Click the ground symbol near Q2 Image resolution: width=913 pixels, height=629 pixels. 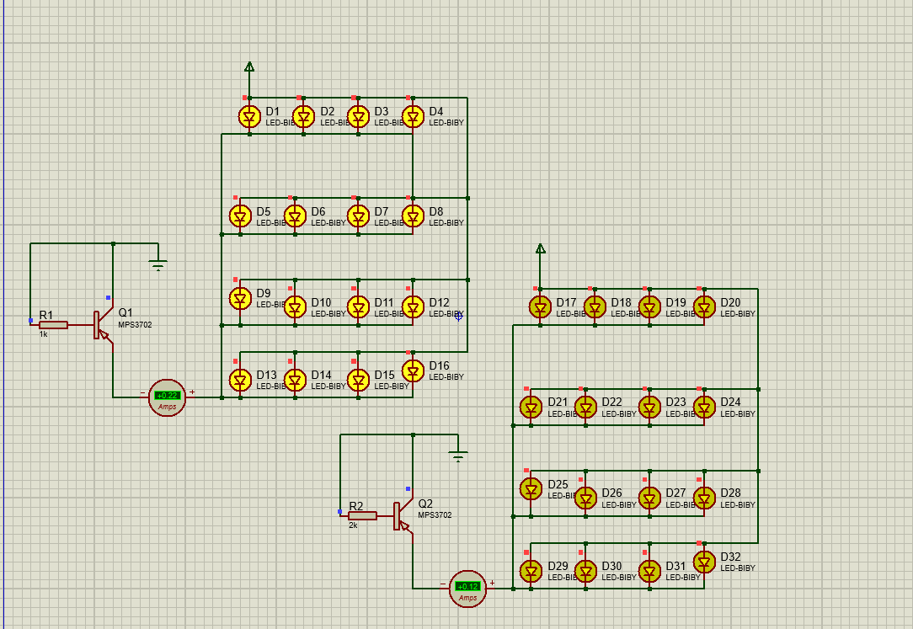(x=458, y=456)
